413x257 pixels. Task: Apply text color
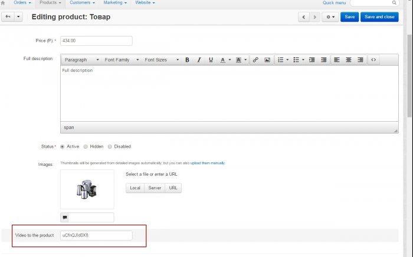222,60
